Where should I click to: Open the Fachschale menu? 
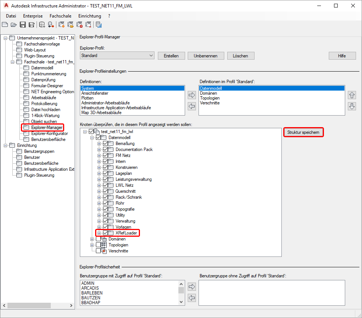click(x=60, y=16)
